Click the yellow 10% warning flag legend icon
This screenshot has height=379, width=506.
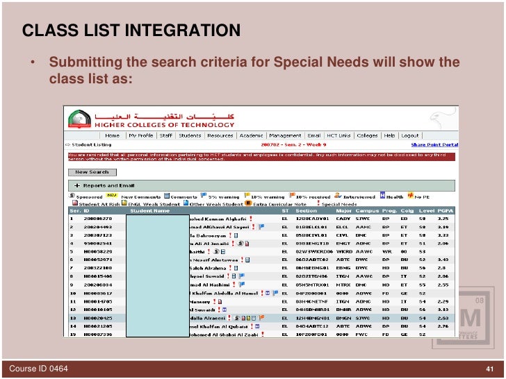coord(247,195)
